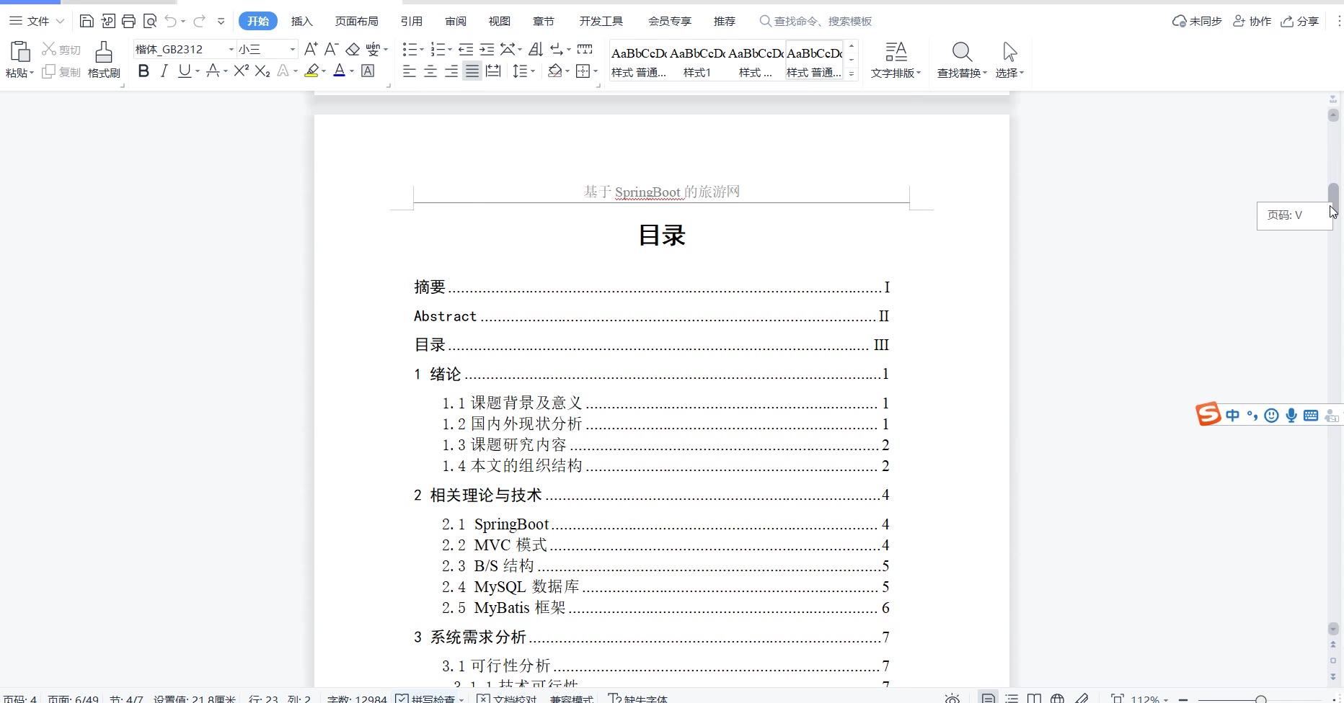Viewport: 1344px width, 703px height.
Task: Apply strikethrough formatting
Action: [213, 71]
